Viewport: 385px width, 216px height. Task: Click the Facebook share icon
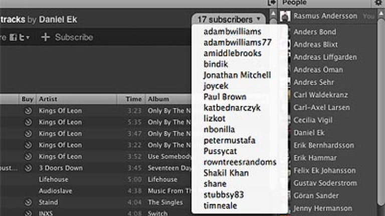point(13,37)
